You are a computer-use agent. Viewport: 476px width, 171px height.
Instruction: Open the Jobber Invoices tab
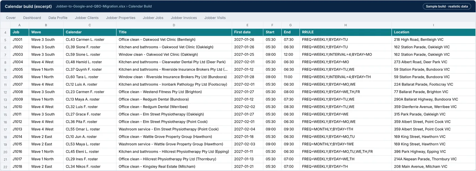(x=184, y=18)
